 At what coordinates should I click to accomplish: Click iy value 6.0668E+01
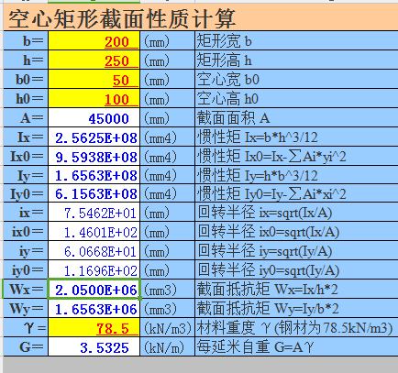[94, 250]
